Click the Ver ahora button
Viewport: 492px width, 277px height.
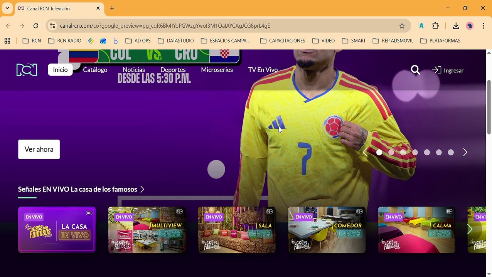(x=39, y=149)
